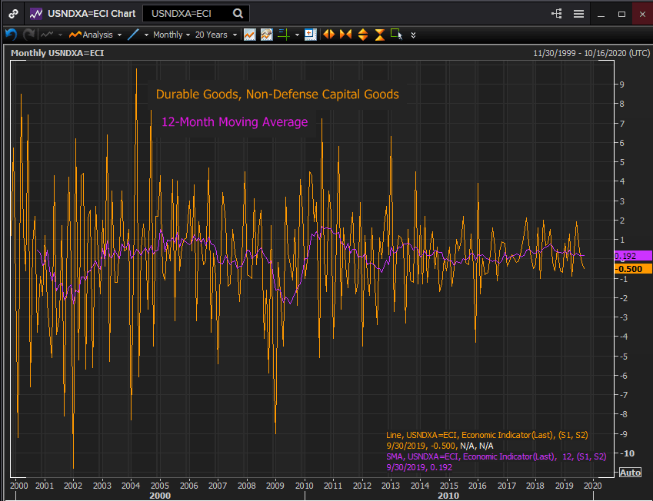Toggle the add data plus-box tool
This screenshot has height=501, width=653.
click(310, 35)
